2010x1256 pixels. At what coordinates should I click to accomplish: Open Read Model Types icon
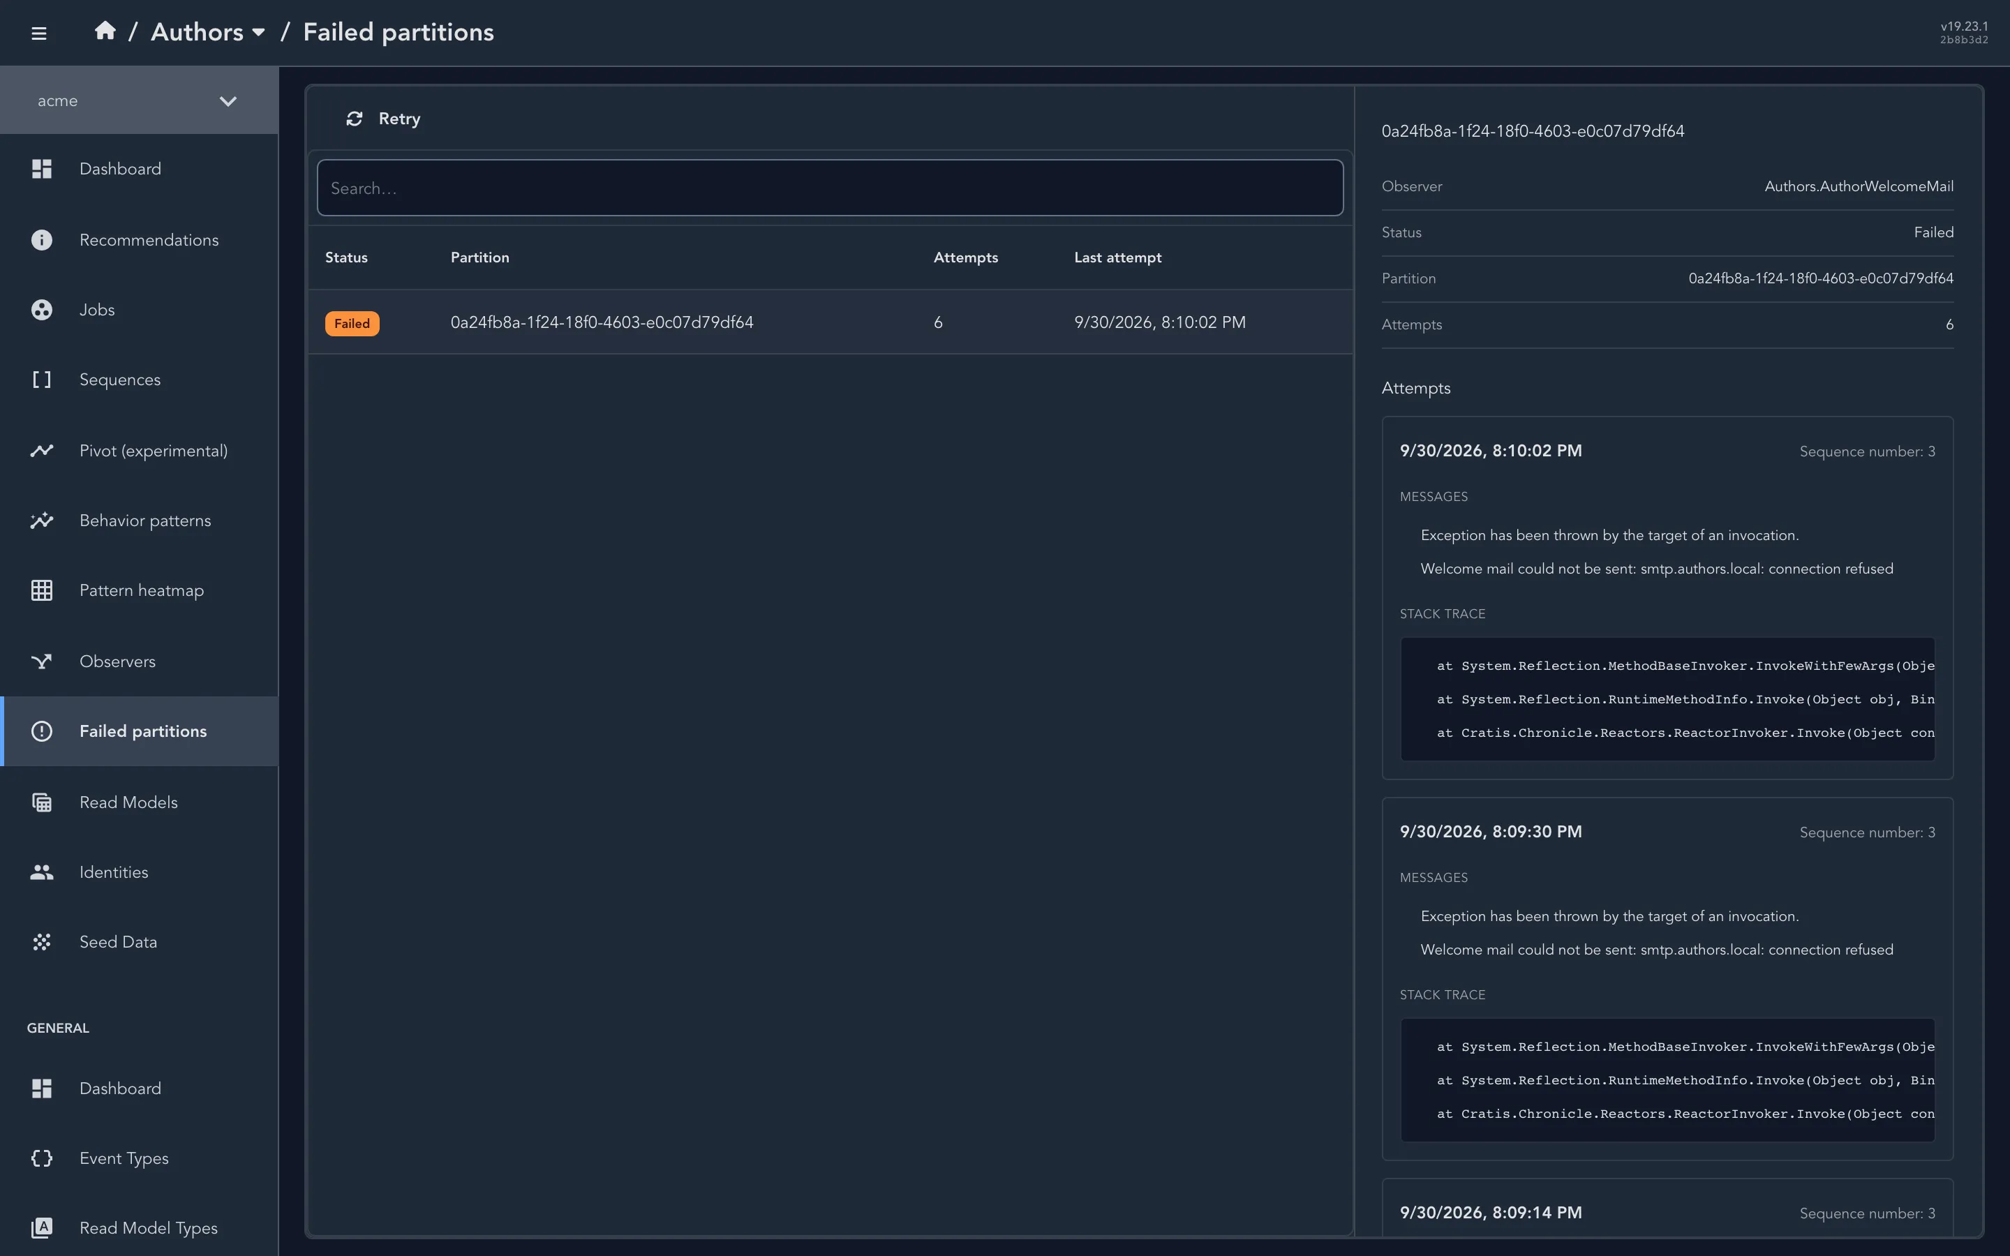[42, 1228]
